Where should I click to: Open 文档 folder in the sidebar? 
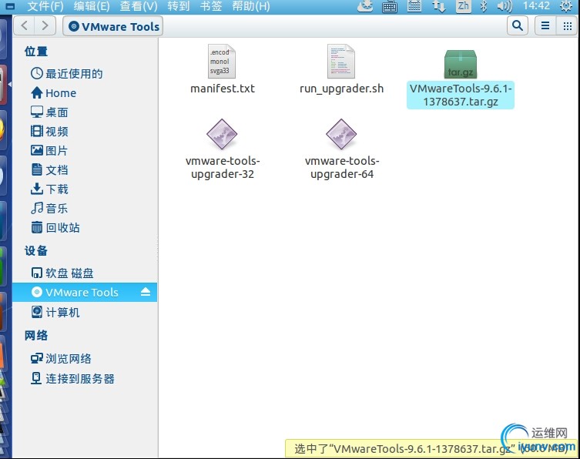85,169
